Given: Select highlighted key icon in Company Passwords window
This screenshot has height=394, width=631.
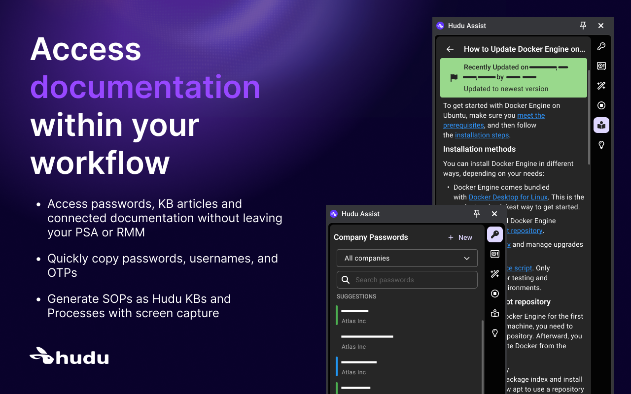Looking at the screenshot, I should [x=495, y=234].
